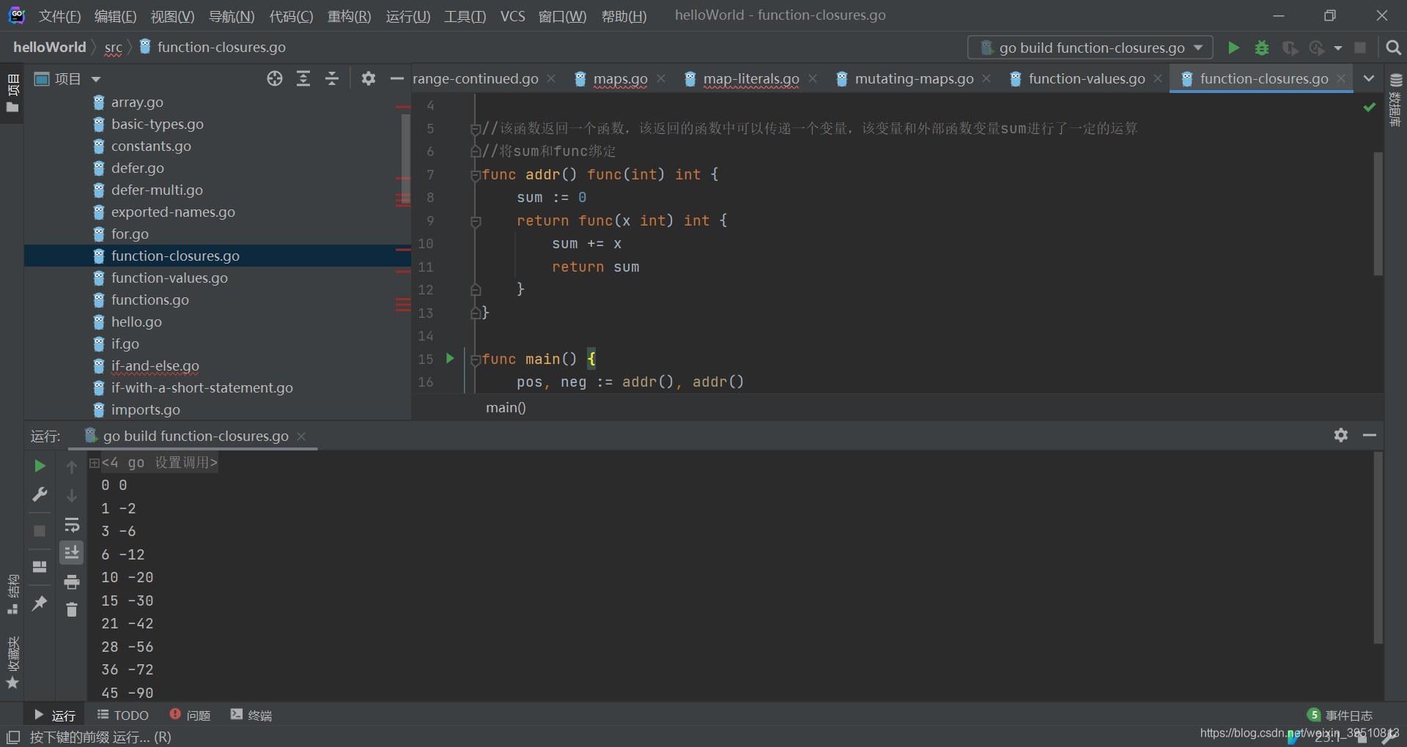Screen dimensions: 1407x747
Task: Toggle the tool window quick-access icon
Action: click(x=13, y=737)
